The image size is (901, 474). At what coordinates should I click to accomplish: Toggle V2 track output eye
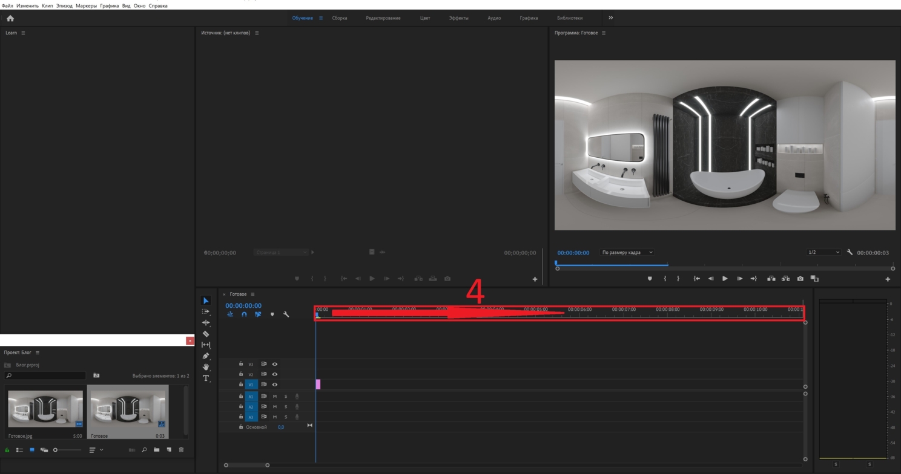(x=275, y=374)
